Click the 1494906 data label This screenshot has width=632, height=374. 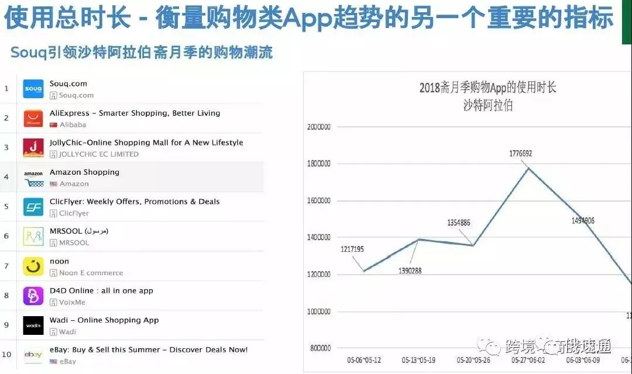pos(583,221)
